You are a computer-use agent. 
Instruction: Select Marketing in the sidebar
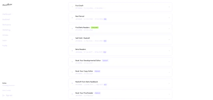coord(6,30)
